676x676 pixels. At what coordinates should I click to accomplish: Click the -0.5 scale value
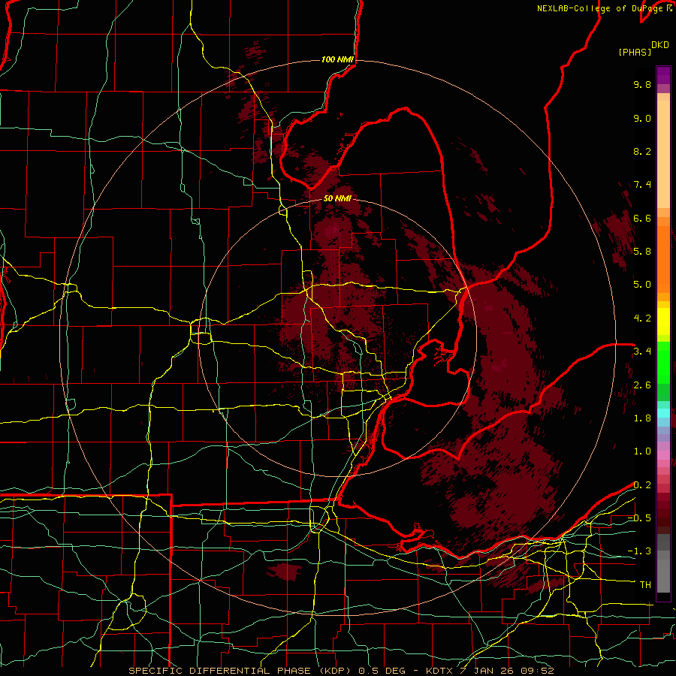(639, 518)
